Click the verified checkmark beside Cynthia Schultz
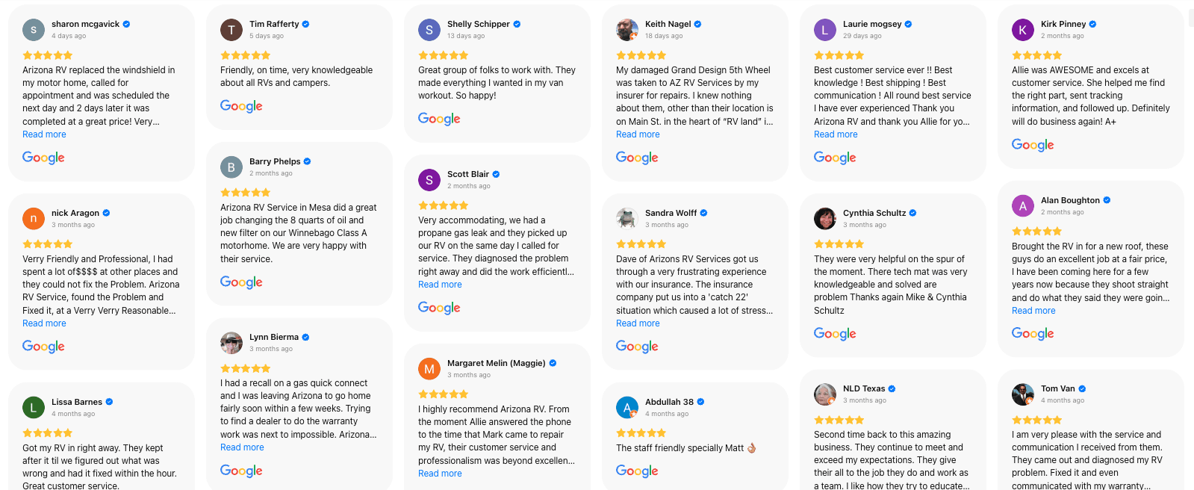 912,213
